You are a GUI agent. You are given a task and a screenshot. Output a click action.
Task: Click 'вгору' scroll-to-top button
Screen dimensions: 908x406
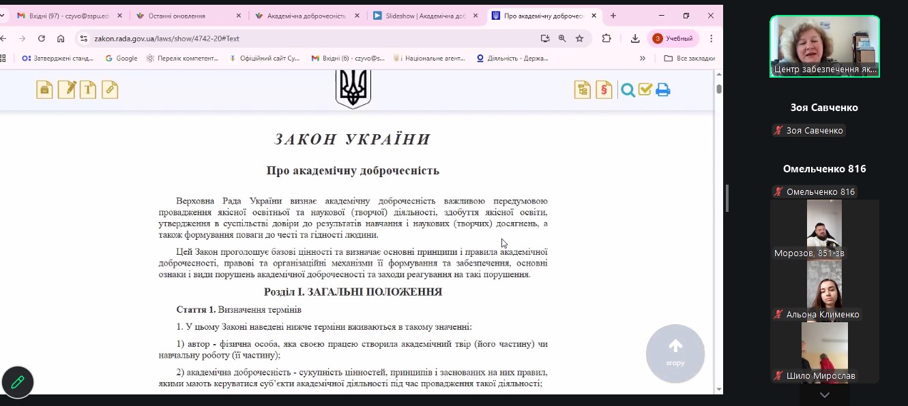(x=675, y=353)
